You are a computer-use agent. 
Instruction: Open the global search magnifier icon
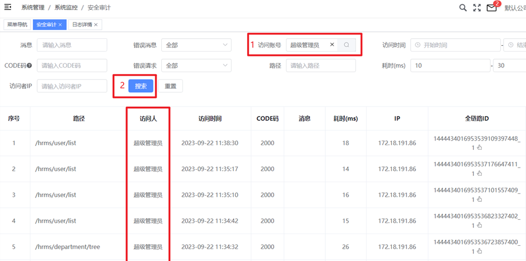(463, 8)
